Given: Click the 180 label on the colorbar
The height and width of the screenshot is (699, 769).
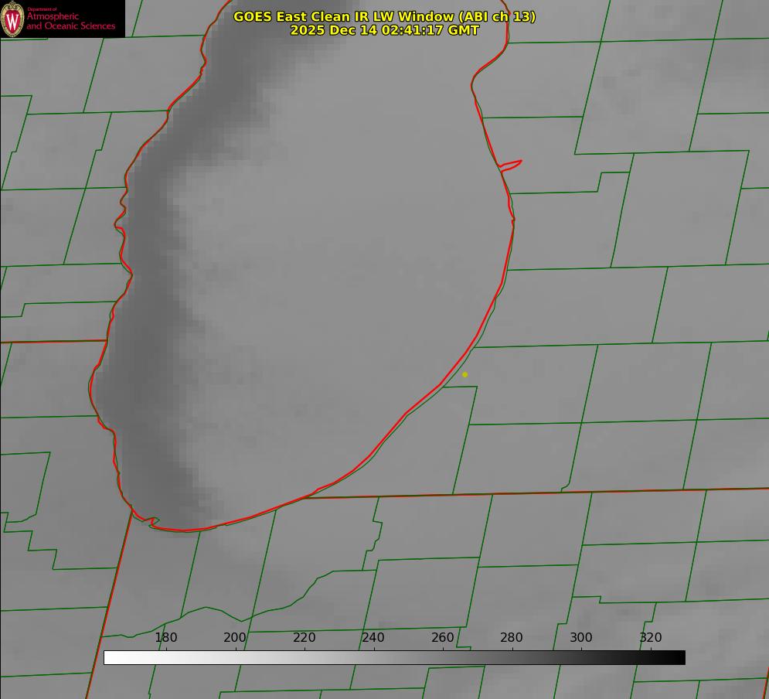Looking at the screenshot, I should point(165,637).
